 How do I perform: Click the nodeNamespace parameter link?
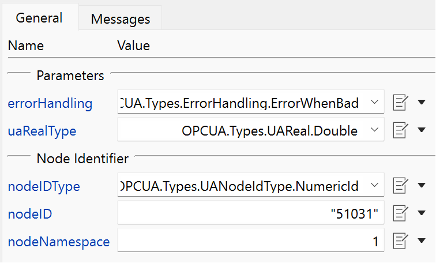(59, 242)
